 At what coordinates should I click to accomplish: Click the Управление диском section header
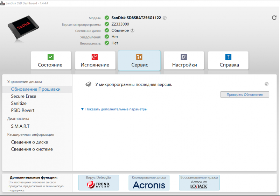coord(24,82)
